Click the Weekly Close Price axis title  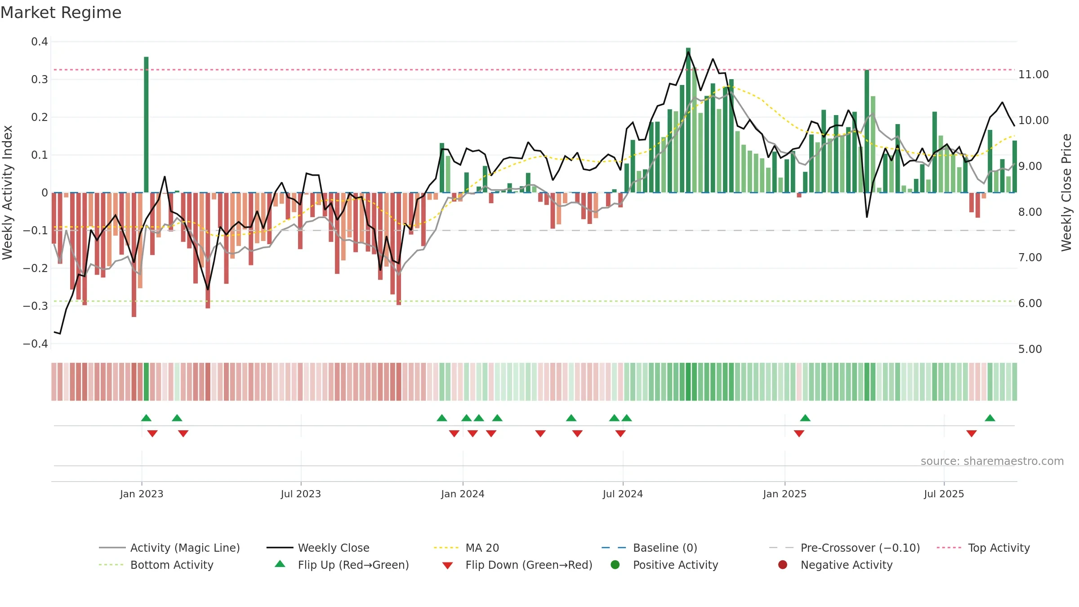1066,192
